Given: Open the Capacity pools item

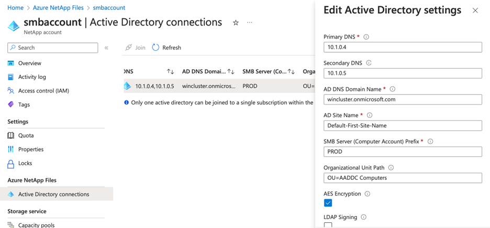Looking at the screenshot, I should (36, 225).
